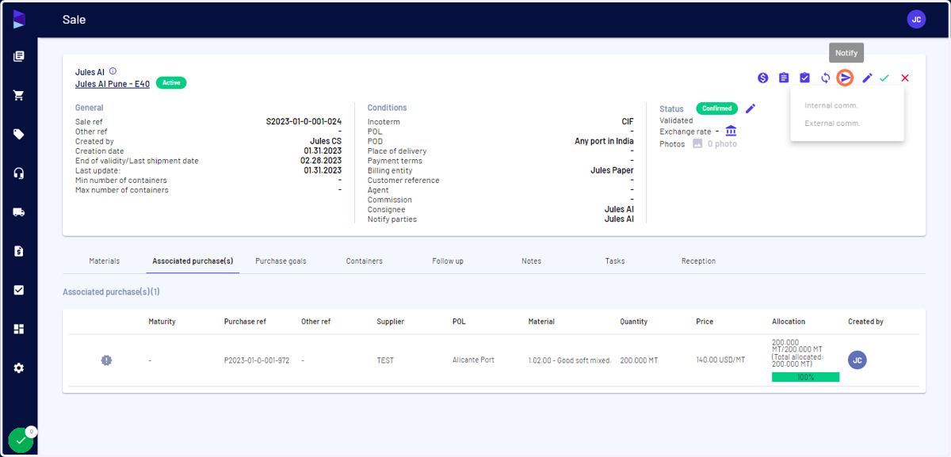
Task: Click the green validate checkmark icon
Action: pos(884,78)
